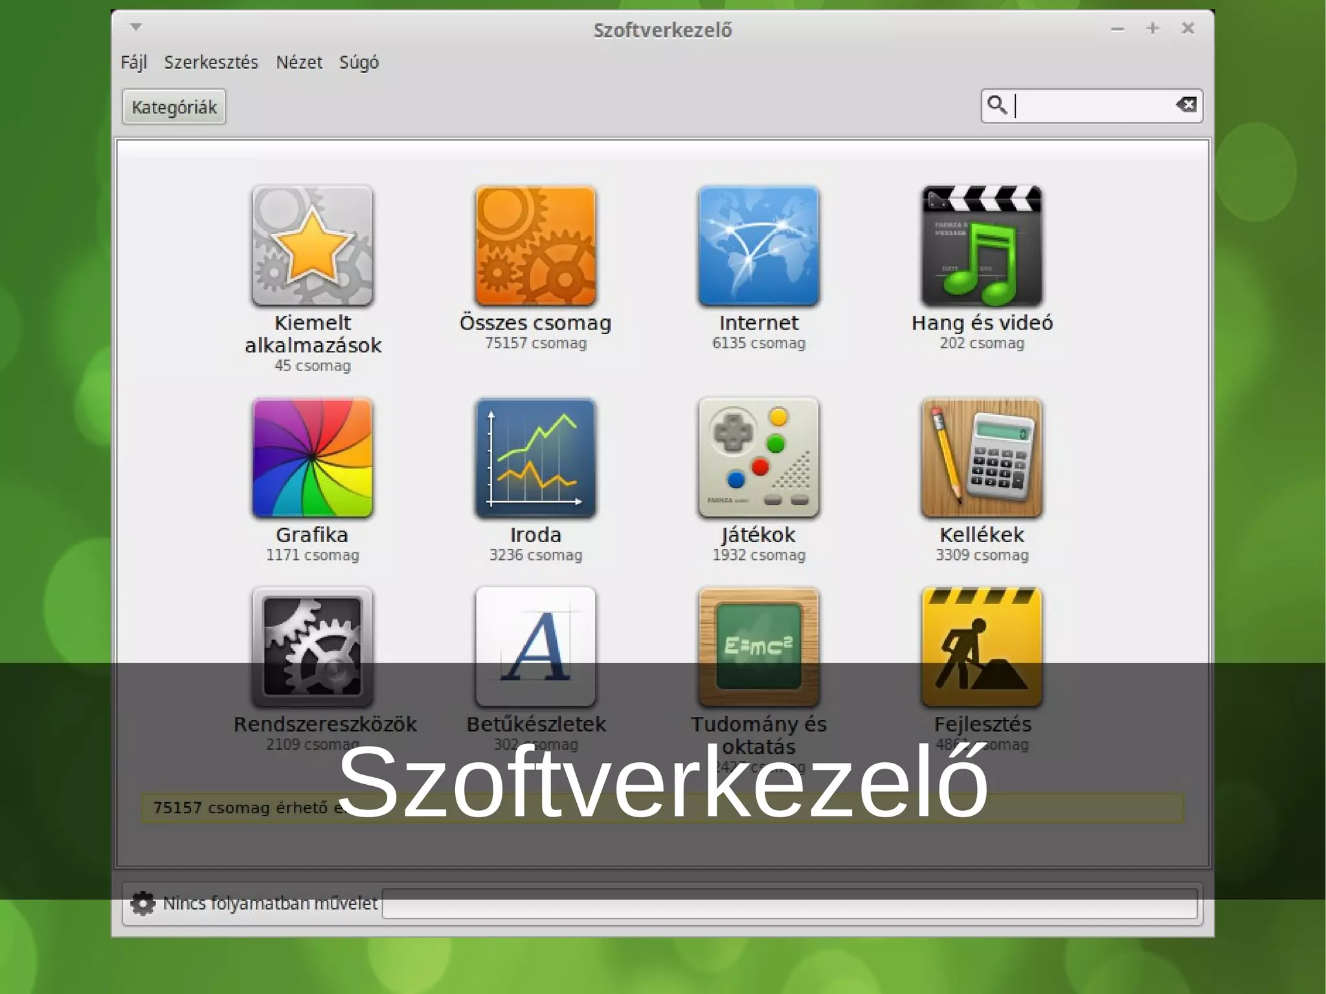1326x994 pixels.
Task: Click the '75157 csomag' label under Összes csomag
Action: pyautogui.click(x=536, y=343)
